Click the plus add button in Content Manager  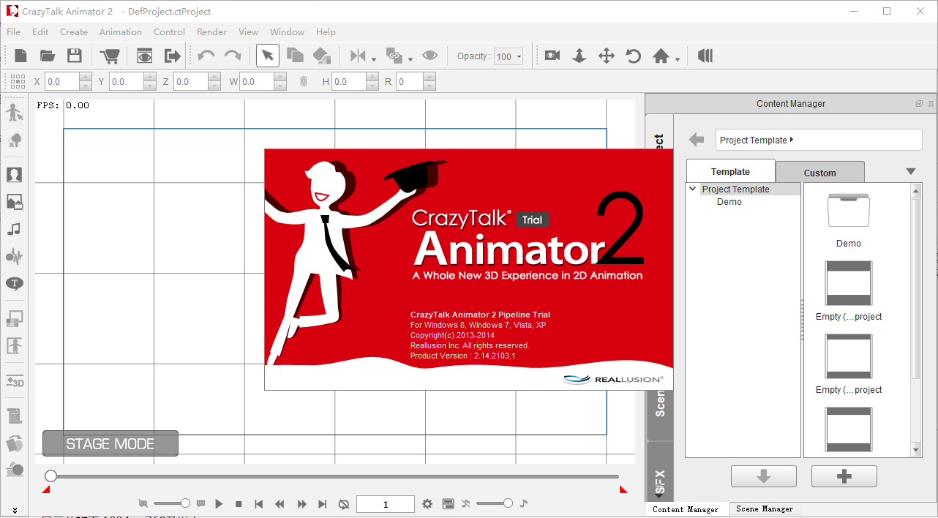pyautogui.click(x=844, y=476)
